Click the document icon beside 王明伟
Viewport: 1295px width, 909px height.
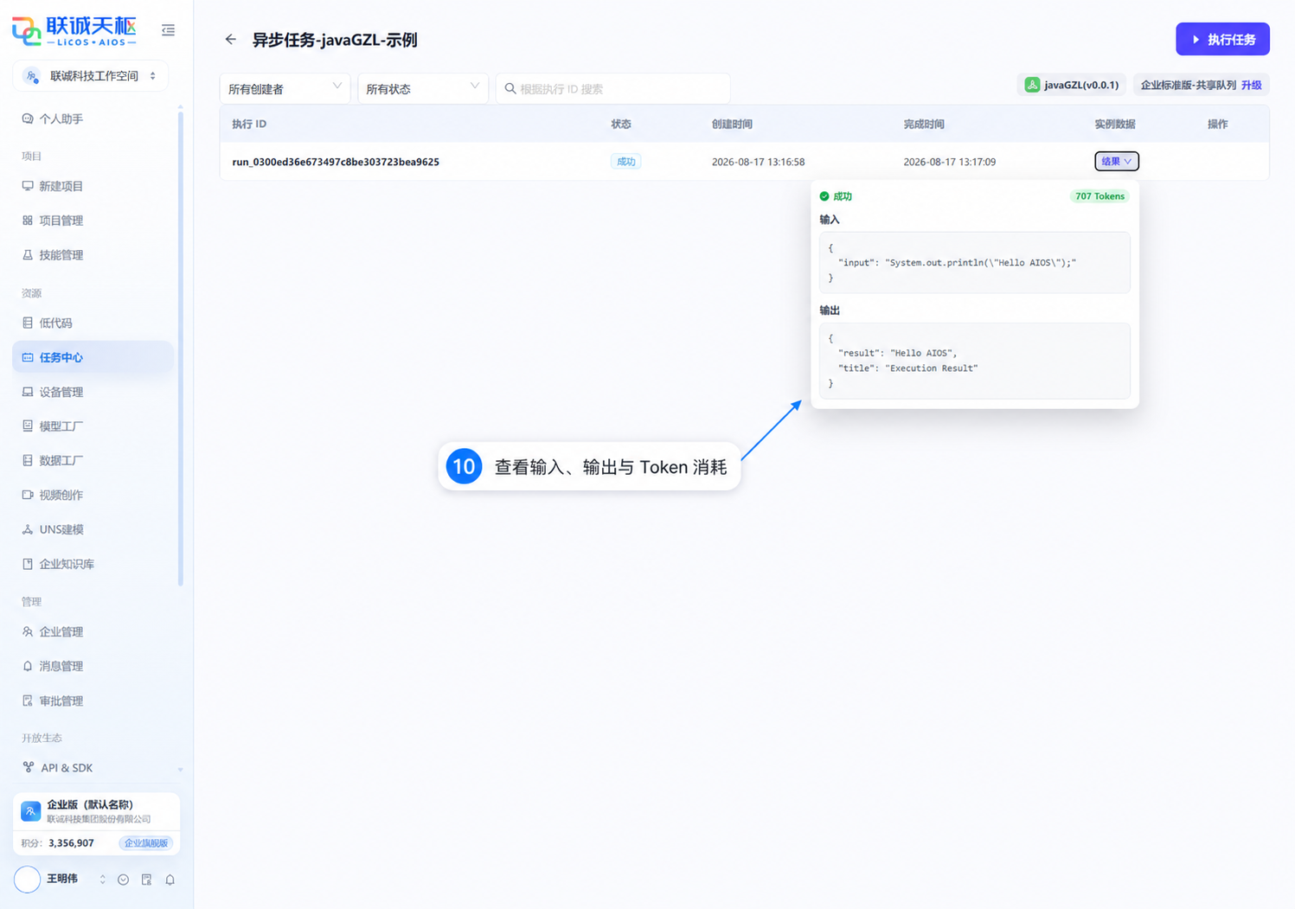(x=146, y=880)
